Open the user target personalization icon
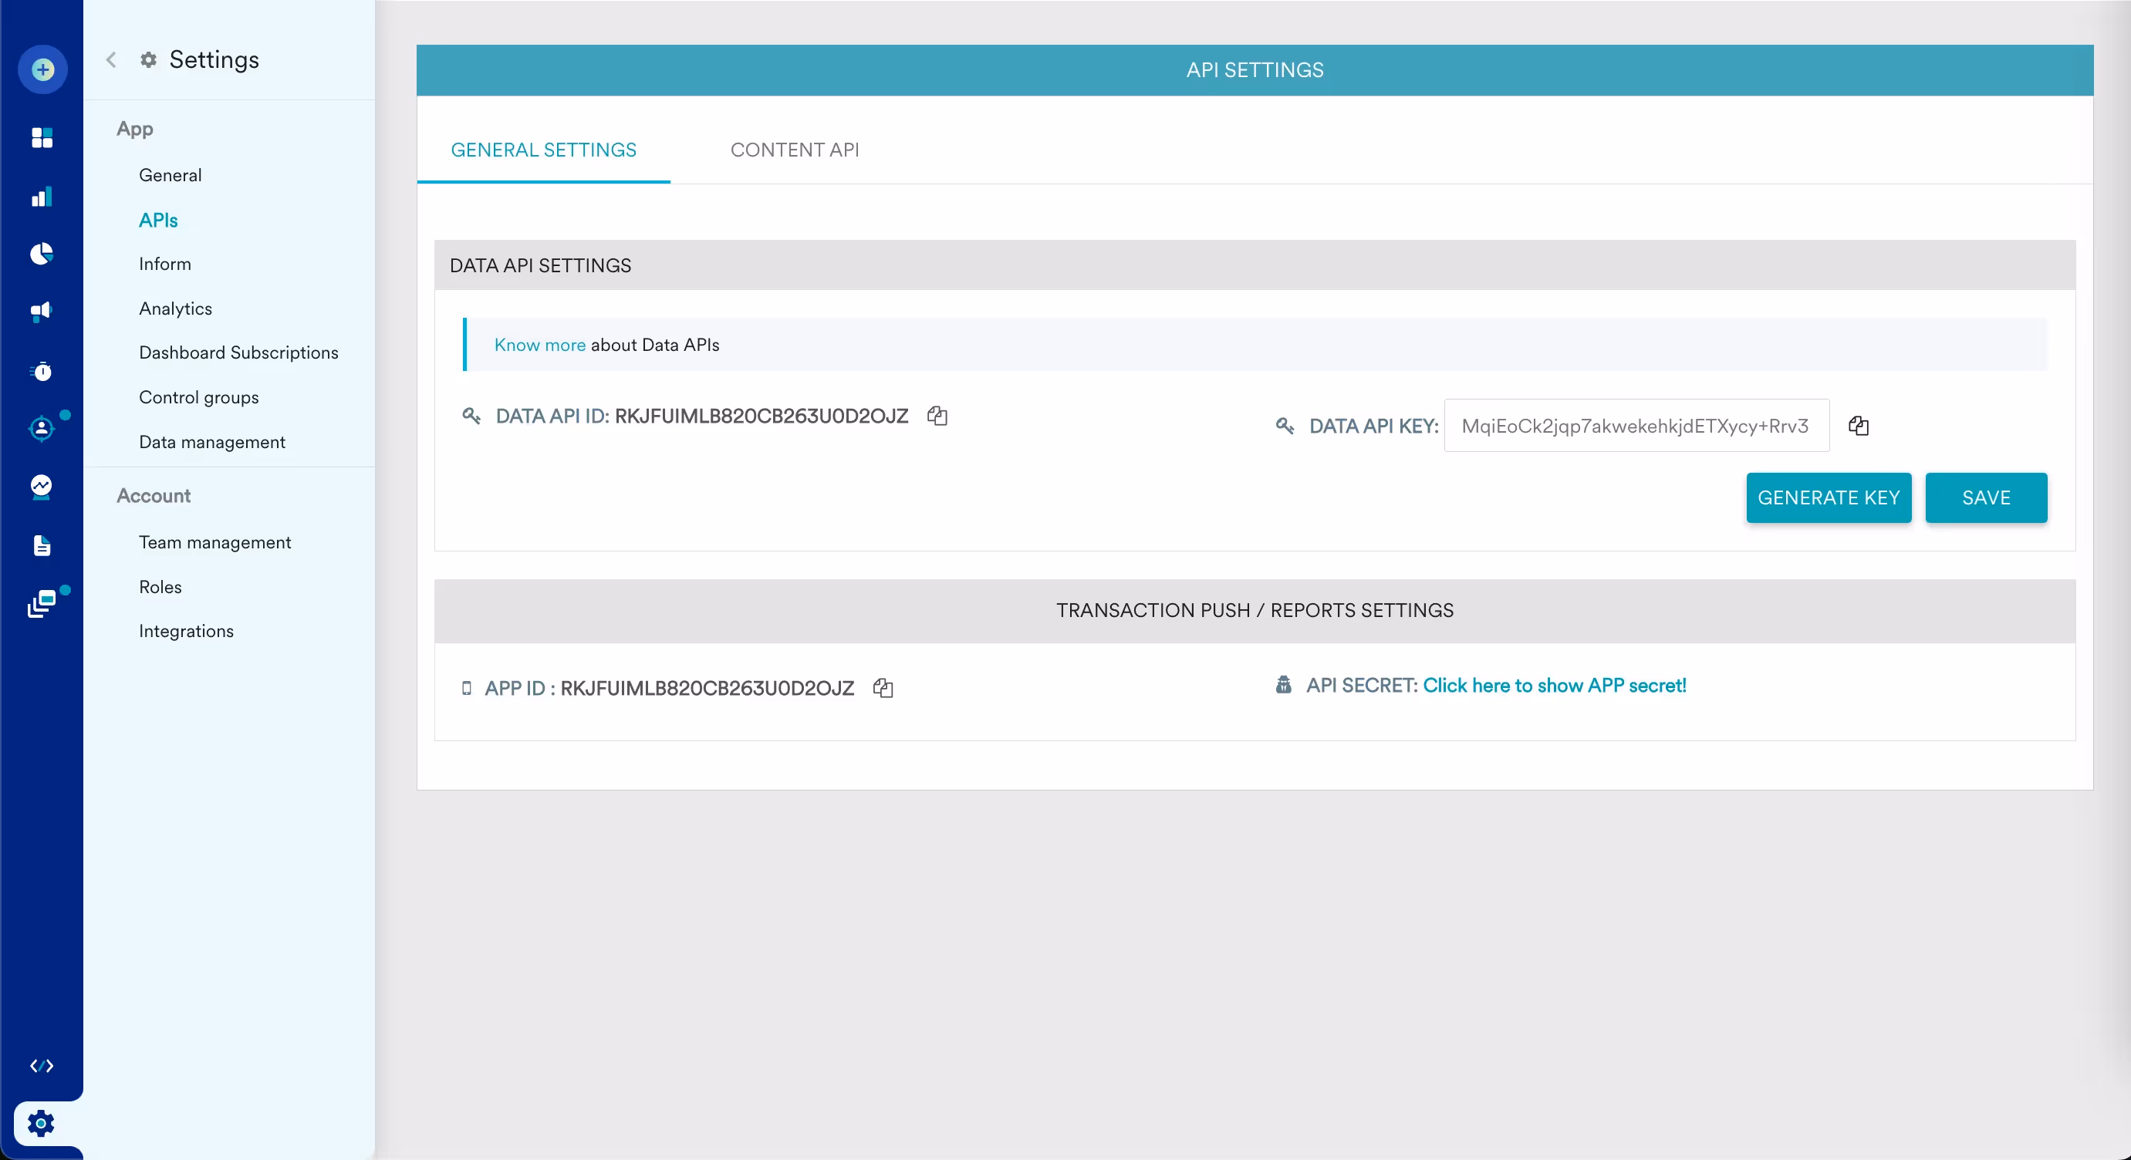 tap(42, 428)
